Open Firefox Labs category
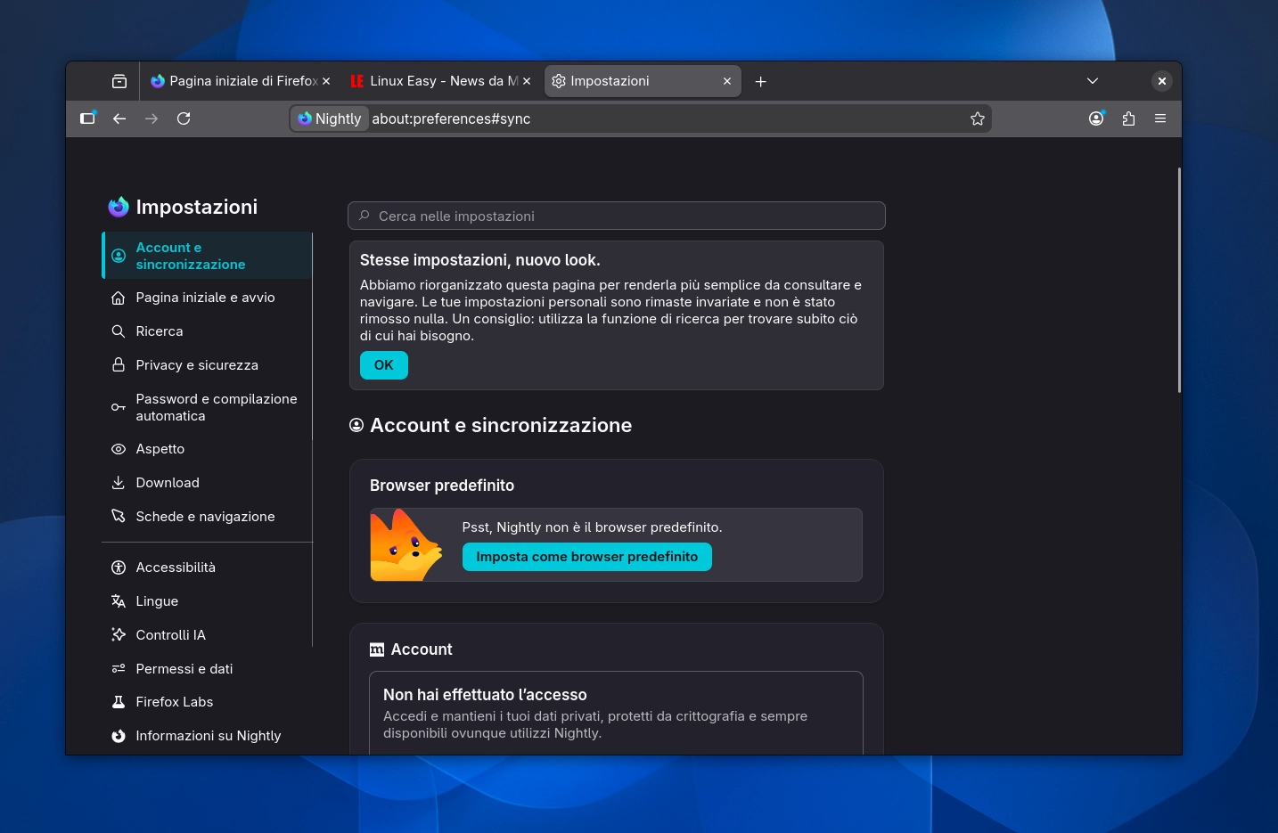1278x833 pixels. click(207, 702)
